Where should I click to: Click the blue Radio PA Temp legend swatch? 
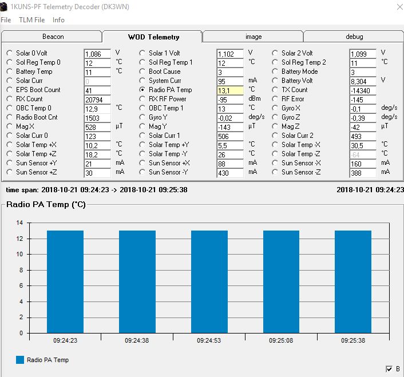(x=20, y=360)
